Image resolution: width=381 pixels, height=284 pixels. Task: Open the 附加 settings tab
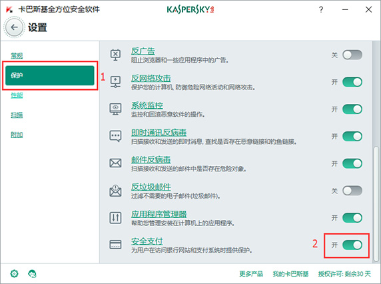17,135
